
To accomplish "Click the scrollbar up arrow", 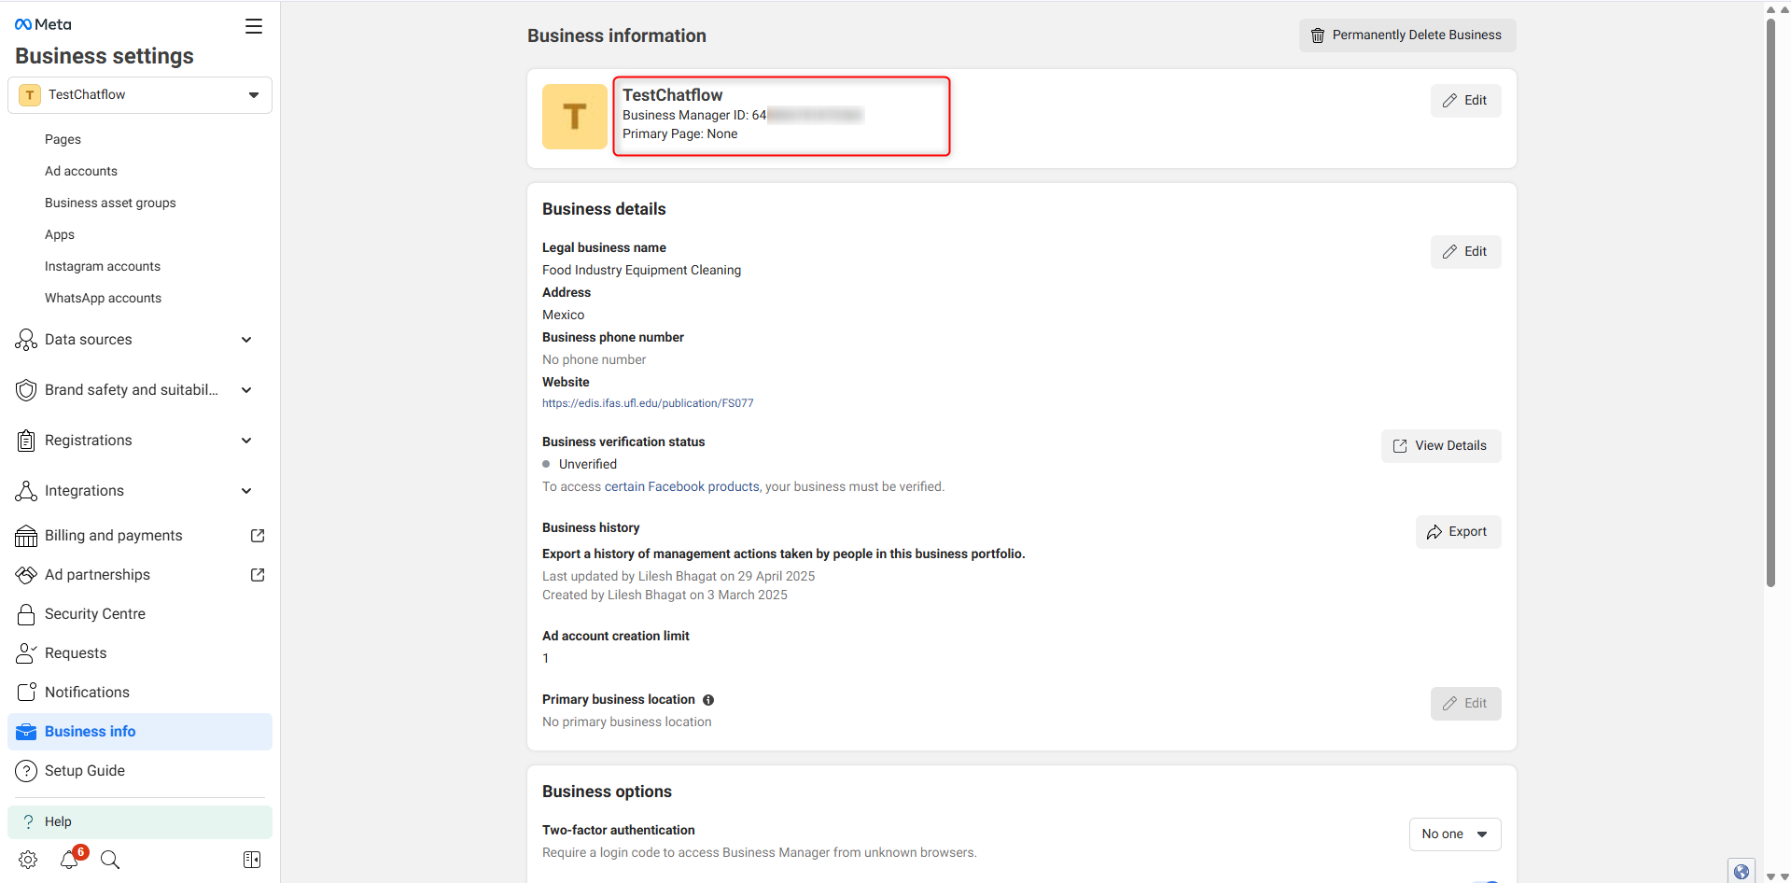I will coord(1770,9).
